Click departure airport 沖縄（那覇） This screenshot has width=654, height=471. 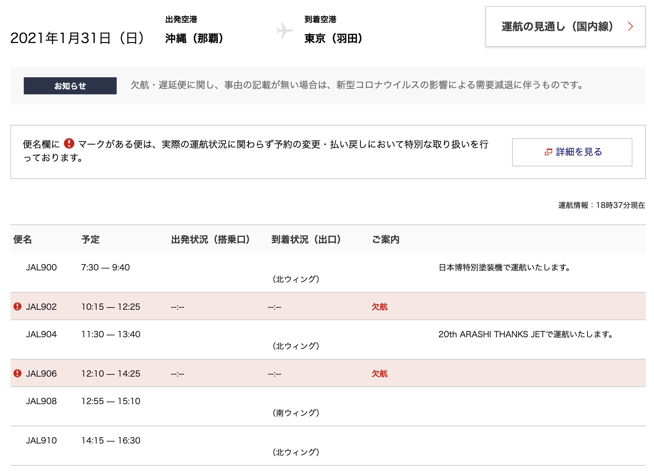195,38
